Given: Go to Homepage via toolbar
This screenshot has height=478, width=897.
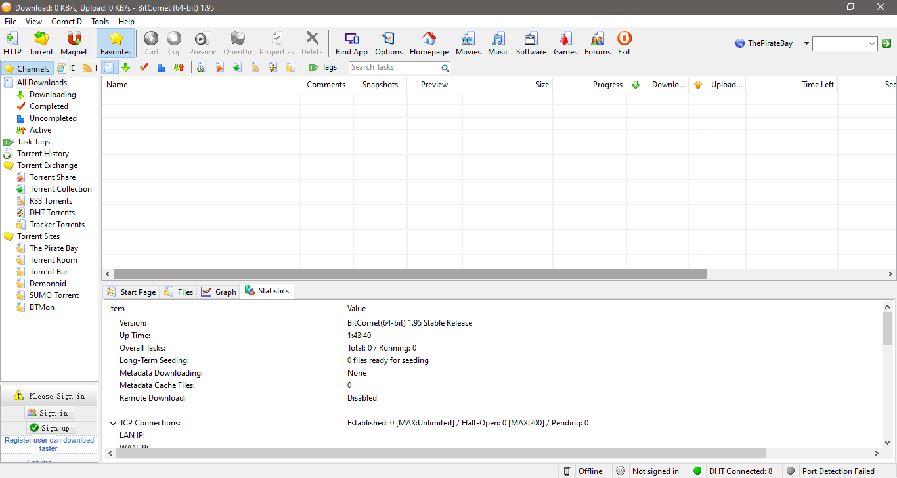Looking at the screenshot, I should [x=429, y=43].
